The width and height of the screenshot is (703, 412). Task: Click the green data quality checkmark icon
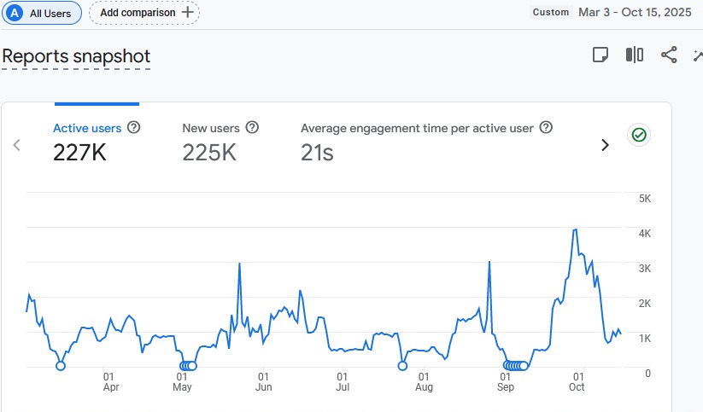pos(638,135)
